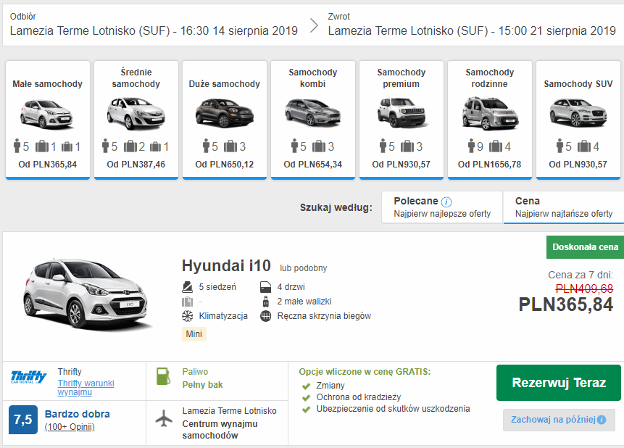Show Samochody rodzinne vehicles
Image resolution: width=624 pixels, height=448 pixels.
pyautogui.click(x=490, y=120)
